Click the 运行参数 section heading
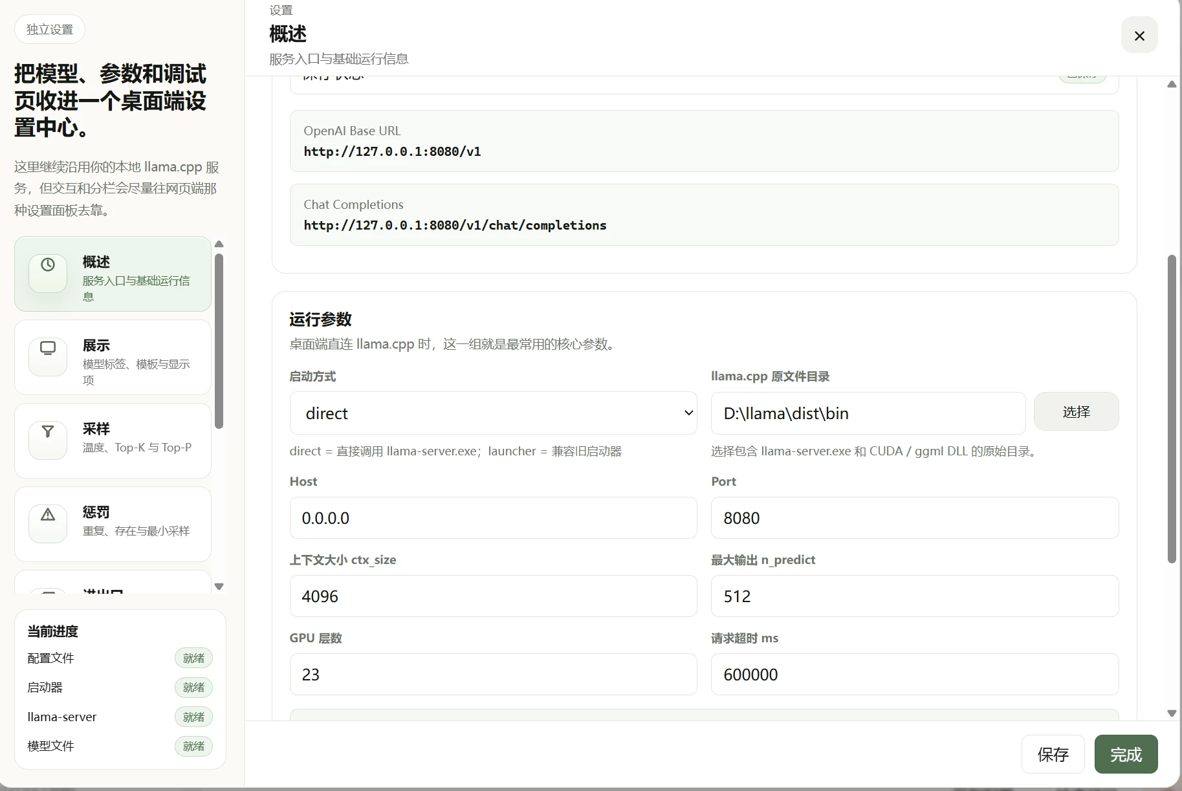This screenshot has height=791, width=1182. click(x=320, y=320)
